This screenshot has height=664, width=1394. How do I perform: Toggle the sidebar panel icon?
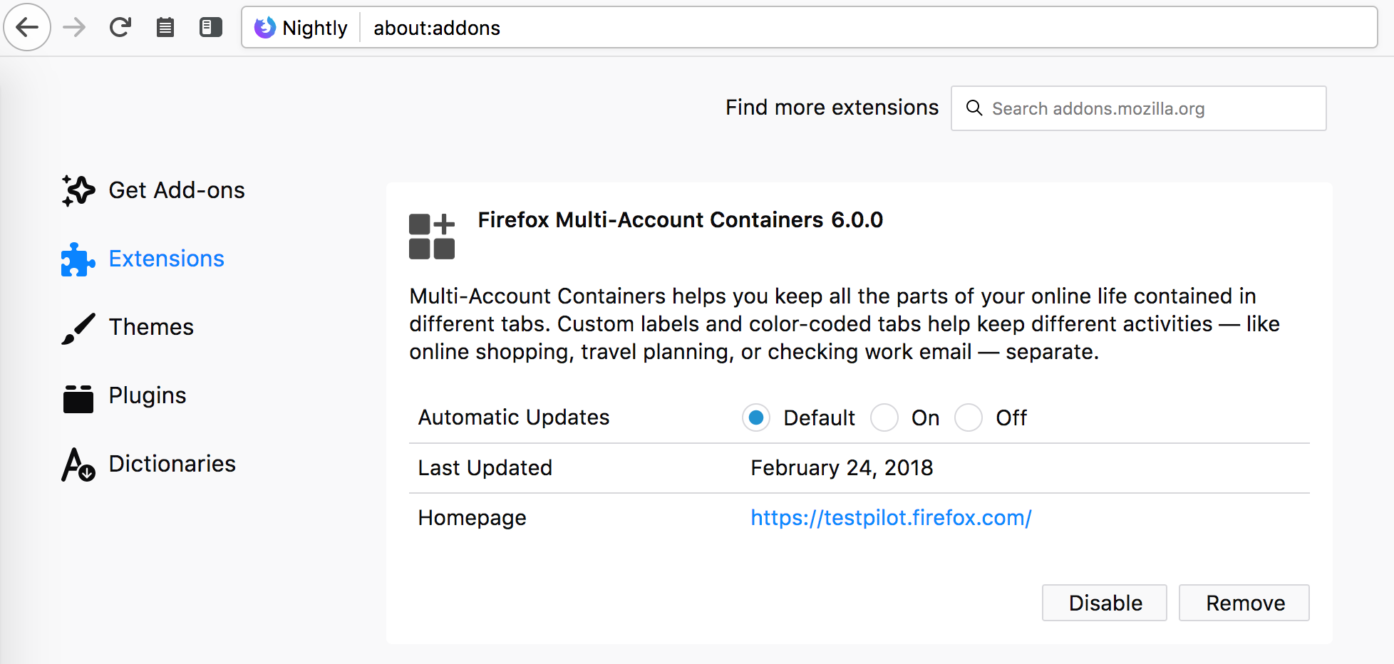[211, 27]
